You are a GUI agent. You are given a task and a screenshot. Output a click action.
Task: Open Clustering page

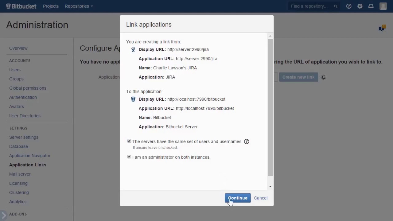click(19, 192)
